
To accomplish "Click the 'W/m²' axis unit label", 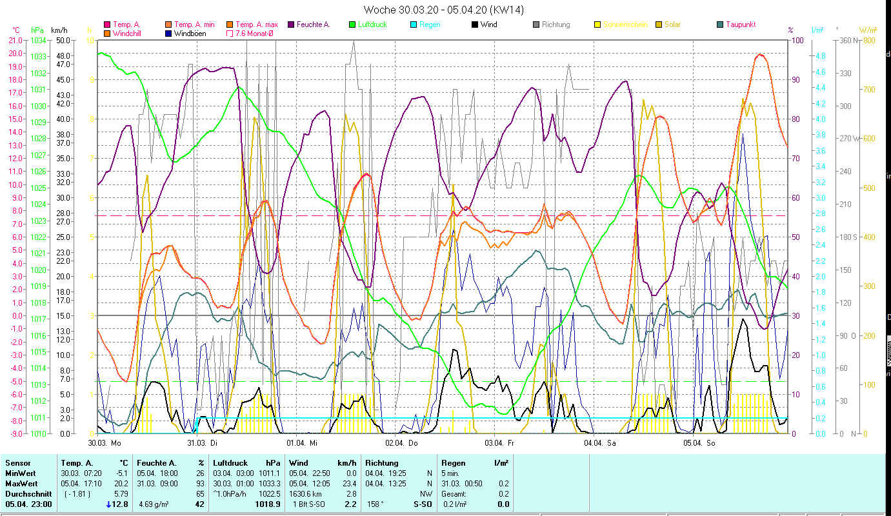I will (868, 30).
